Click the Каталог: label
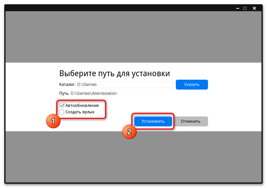The height and width of the screenshot is (188, 267). point(67,85)
